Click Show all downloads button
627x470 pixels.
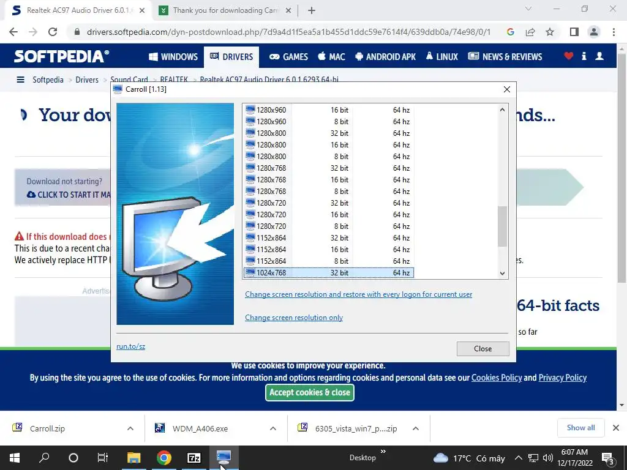580,428
